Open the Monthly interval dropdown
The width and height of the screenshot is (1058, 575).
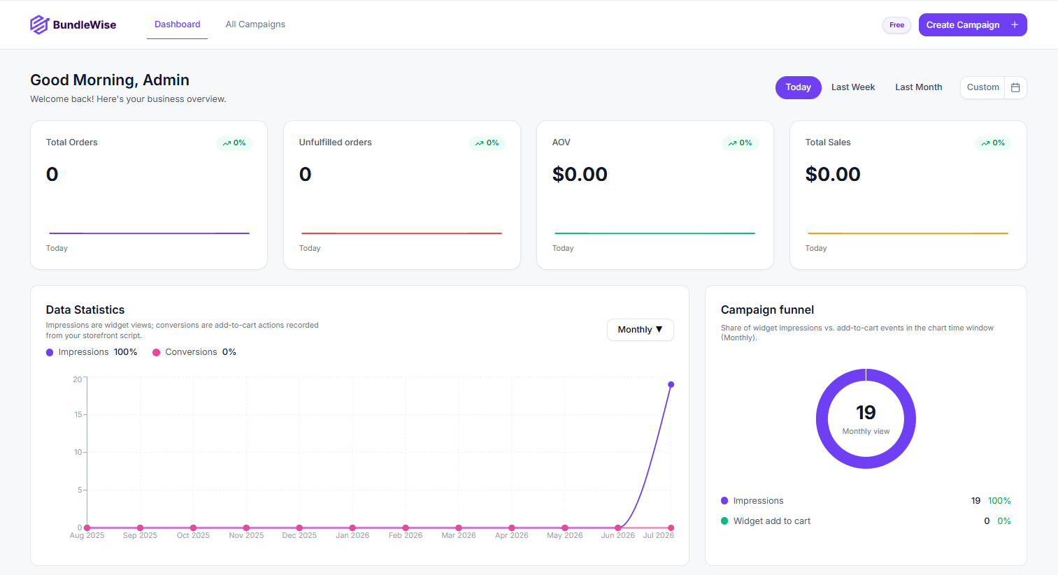tap(641, 330)
